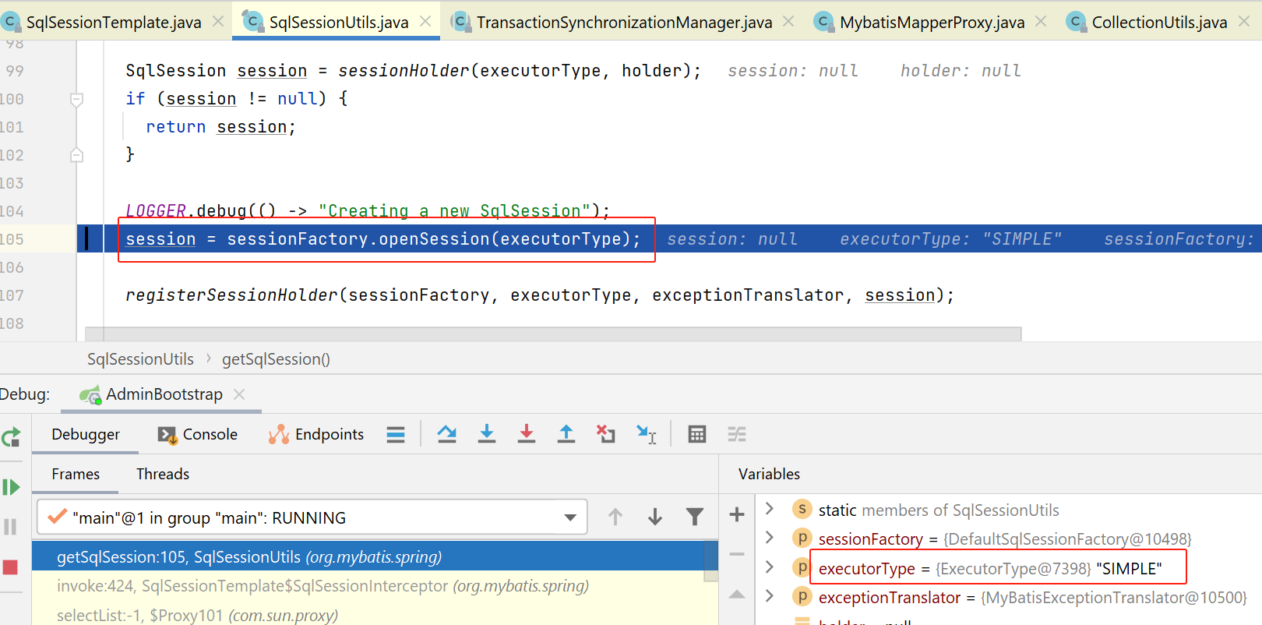The image size is (1262, 625).
Task: Click the Run to Cursor icon
Action: [x=646, y=434]
